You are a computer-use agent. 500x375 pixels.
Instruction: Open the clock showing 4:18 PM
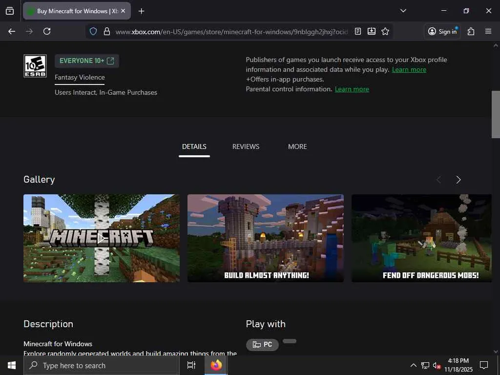458,365
